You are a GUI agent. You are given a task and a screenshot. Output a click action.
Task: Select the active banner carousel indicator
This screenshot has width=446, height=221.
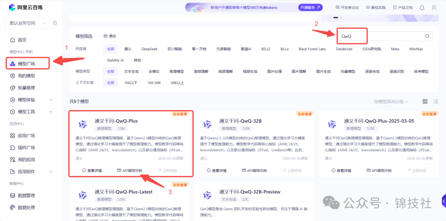tap(336, 18)
